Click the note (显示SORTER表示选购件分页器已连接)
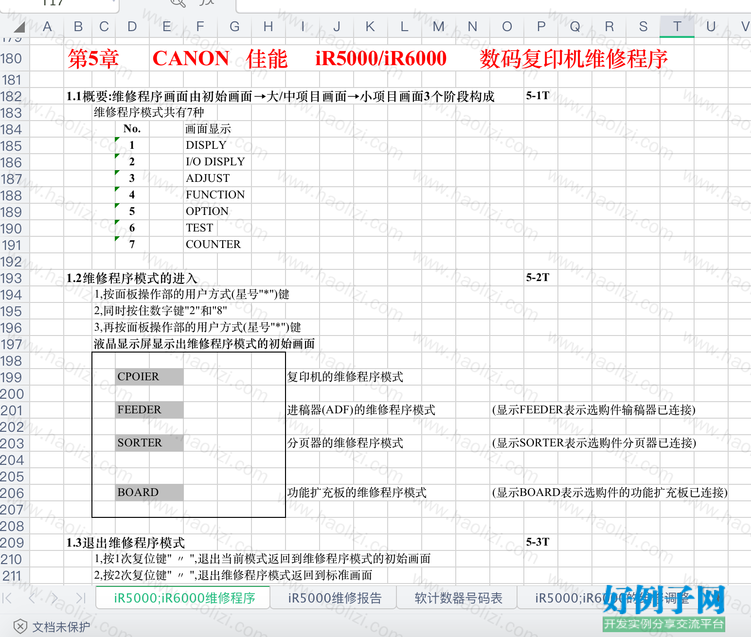Image resolution: width=751 pixels, height=637 pixels. (x=594, y=443)
